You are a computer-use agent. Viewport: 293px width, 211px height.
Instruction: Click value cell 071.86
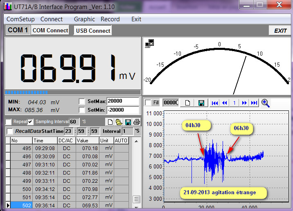[x=88, y=173]
